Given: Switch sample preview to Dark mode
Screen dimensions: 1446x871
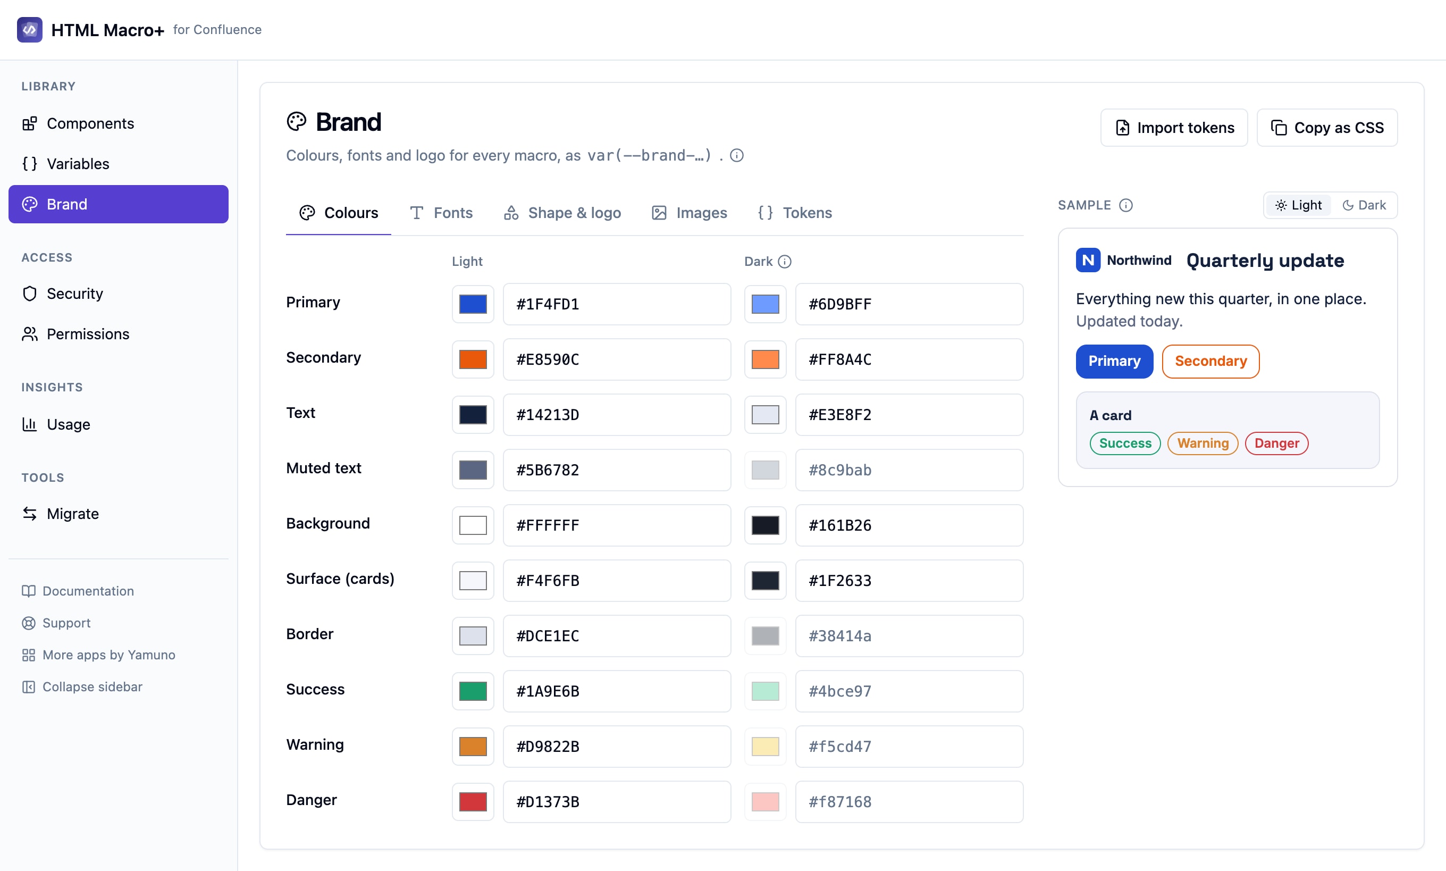Looking at the screenshot, I should pyautogui.click(x=1364, y=205).
